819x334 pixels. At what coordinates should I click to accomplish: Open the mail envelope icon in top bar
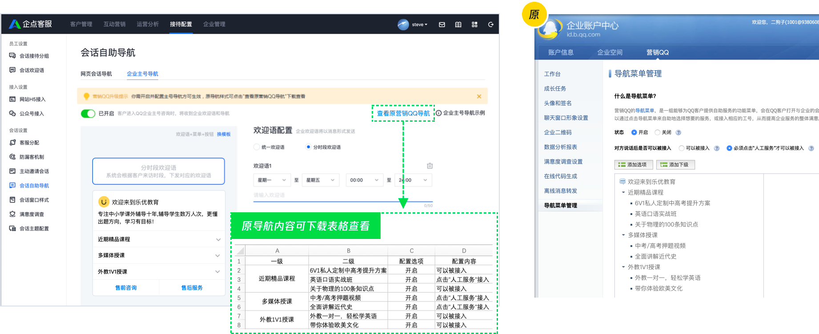coord(442,24)
